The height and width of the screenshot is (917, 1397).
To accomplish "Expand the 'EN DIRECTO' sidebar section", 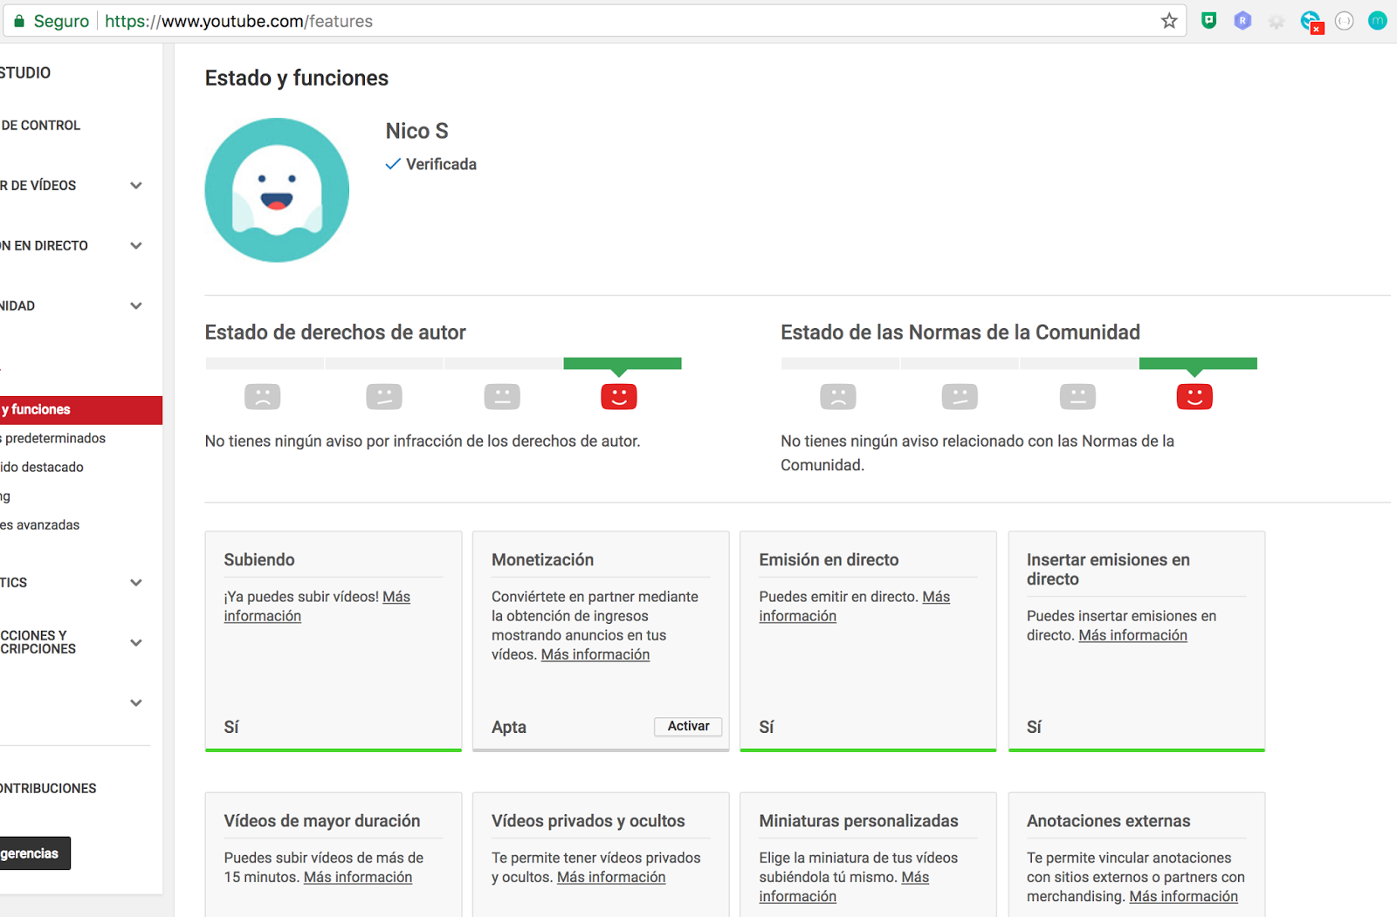I will (136, 245).
